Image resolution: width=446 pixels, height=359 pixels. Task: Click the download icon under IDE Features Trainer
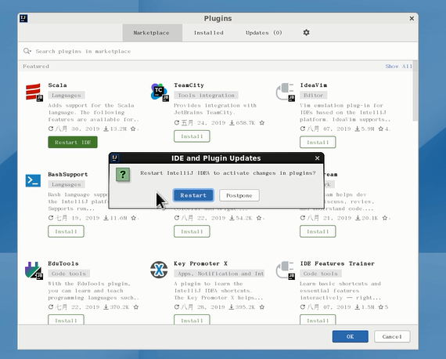click(358, 306)
